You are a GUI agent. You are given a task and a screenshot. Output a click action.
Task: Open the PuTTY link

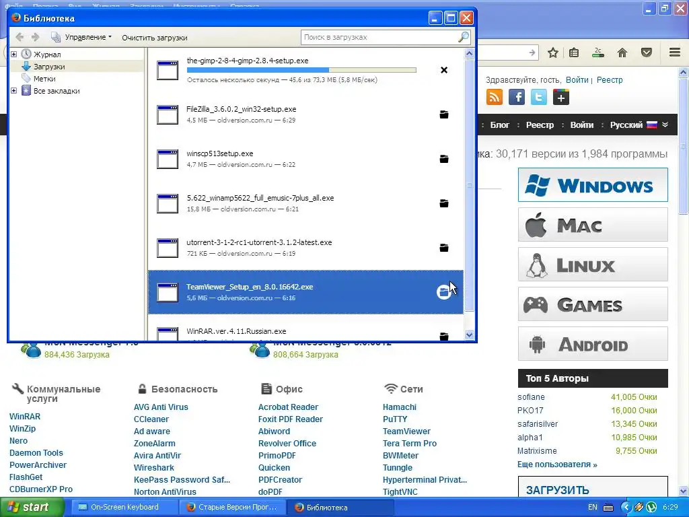(x=395, y=419)
